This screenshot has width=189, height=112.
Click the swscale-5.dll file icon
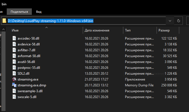click(x=14, y=97)
